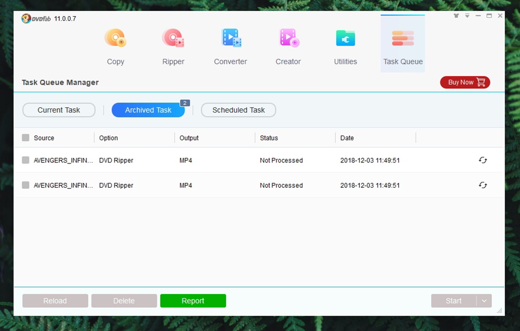Open the Ripper module

point(173,47)
